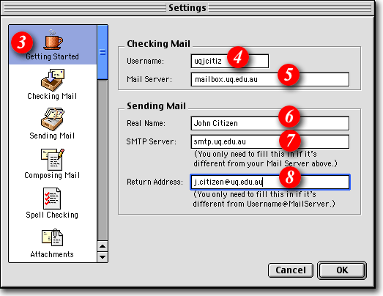383x296 pixels.
Task: Open the Sending Mail settings category
Action: tap(52, 123)
